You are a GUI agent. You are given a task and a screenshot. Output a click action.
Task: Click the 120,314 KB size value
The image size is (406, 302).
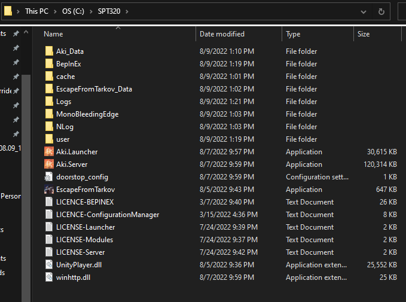pos(380,164)
